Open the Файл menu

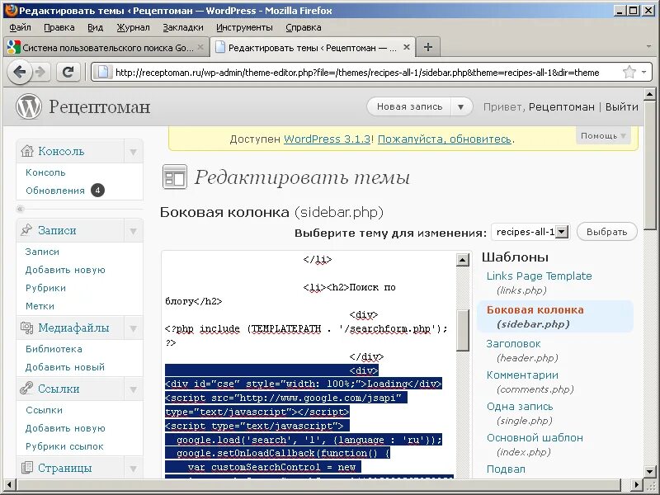[20, 27]
